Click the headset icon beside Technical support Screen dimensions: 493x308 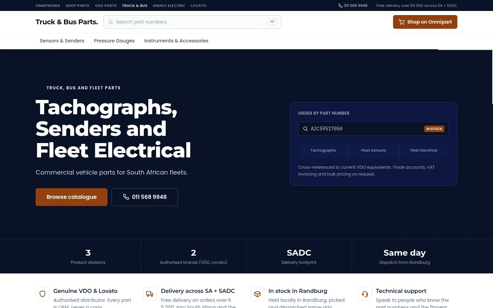(x=365, y=294)
